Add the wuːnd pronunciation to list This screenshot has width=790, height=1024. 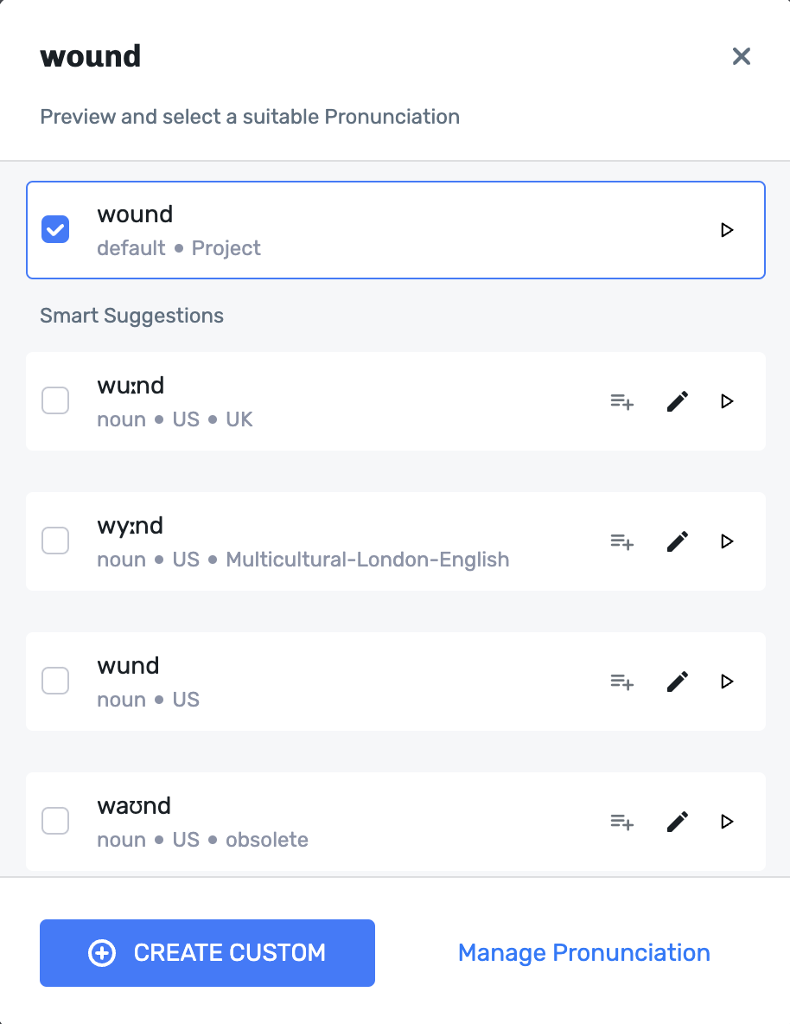click(622, 401)
